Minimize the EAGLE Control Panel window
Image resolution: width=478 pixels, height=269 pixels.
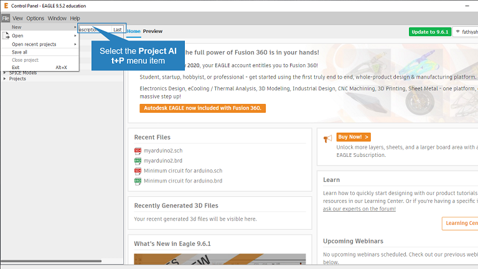[x=467, y=6]
